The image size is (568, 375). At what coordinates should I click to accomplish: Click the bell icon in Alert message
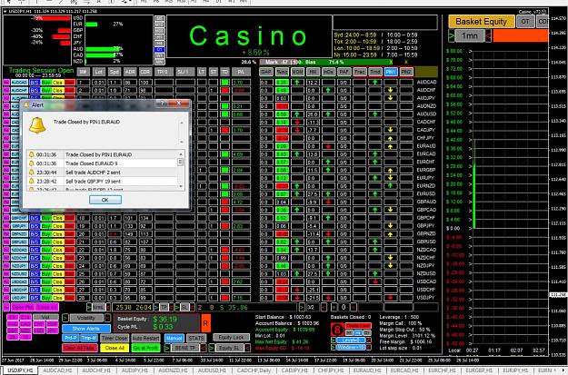pos(37,125)
